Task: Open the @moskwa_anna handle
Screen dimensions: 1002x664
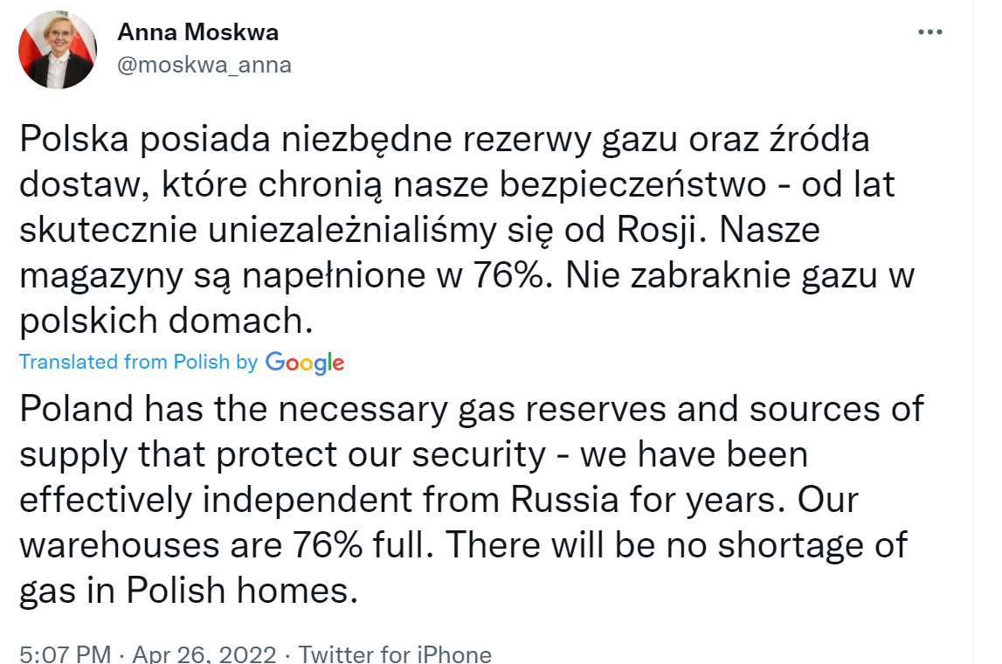Action: click(x=204, y=65)
